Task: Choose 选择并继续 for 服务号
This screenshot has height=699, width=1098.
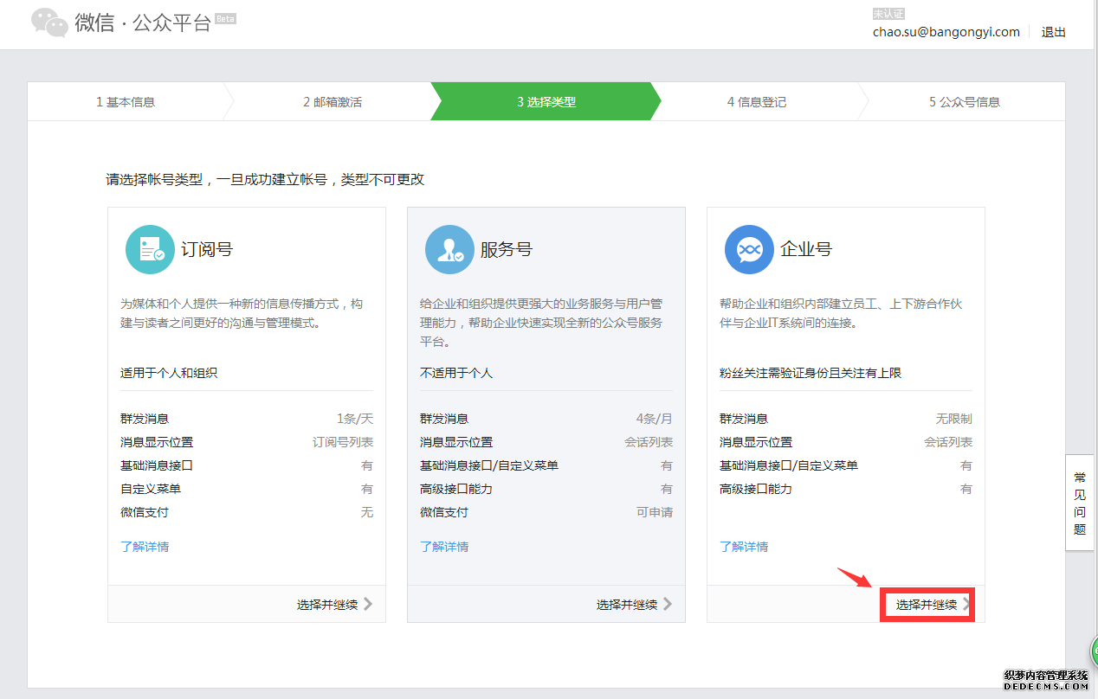Action: pos(627,605)
